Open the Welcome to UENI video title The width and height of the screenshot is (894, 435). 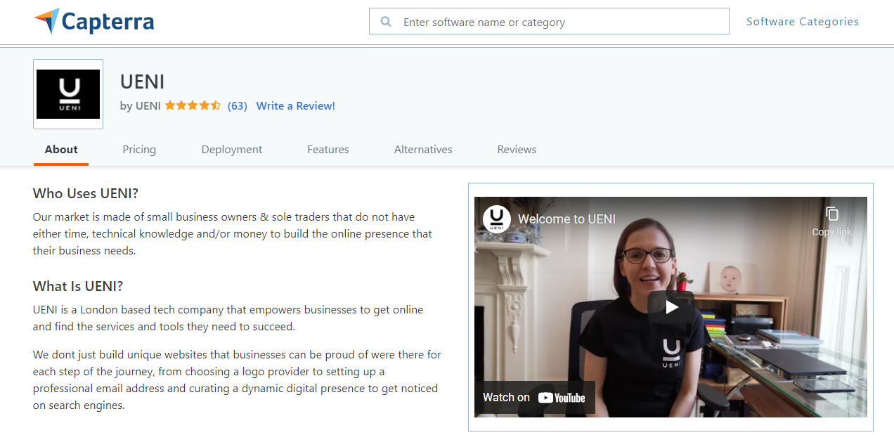[566, 219]
